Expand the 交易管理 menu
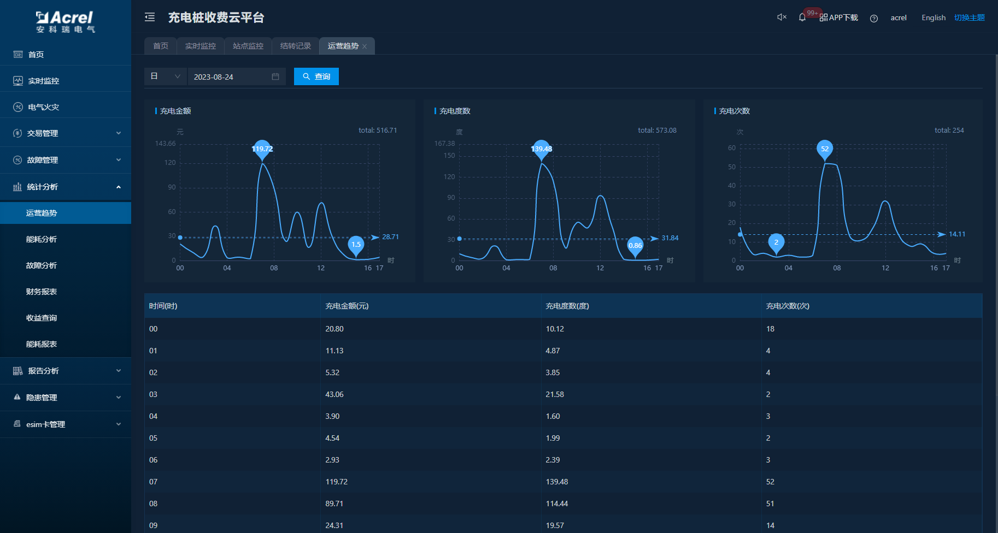The image size is (998, 533). 66,133
